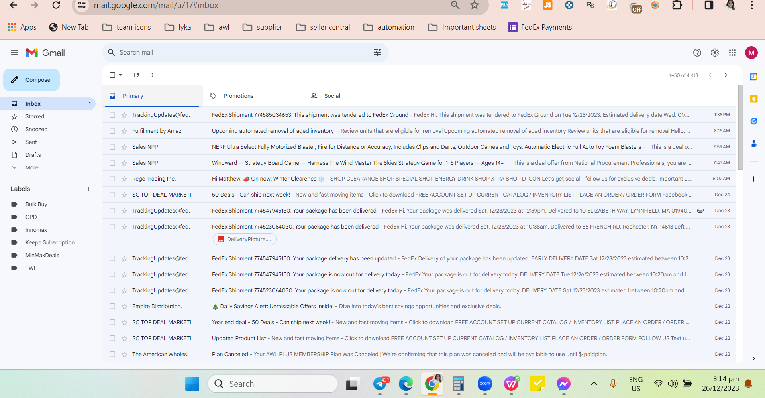Select Empire Distribution email checkbox
The image size is (765, 398).
click(x=112, y=306)
